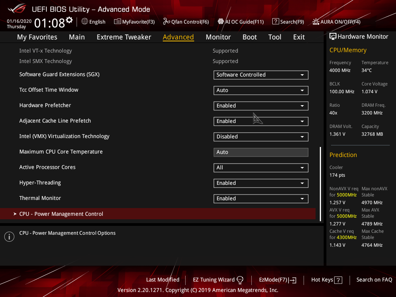
Task: Click the 4000 MHz frequency value
Action: click(x=340, y=70)
